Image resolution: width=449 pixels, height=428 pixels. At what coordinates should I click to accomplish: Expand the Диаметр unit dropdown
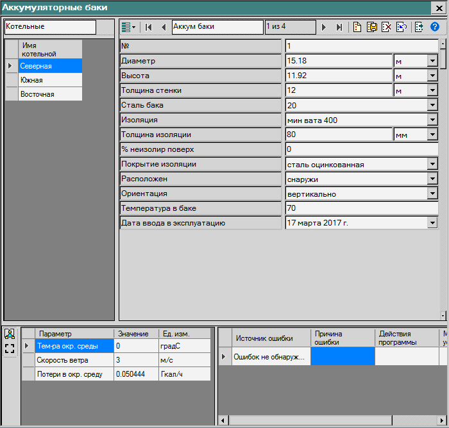point(432,61)
